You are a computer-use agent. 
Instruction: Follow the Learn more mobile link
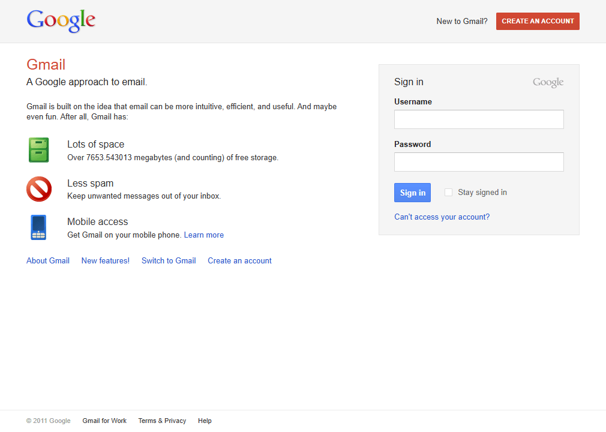pyautogui.click(x=203, y=235)
